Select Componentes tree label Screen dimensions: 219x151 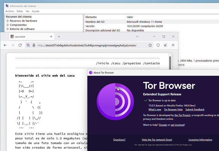tap(18, 25)
